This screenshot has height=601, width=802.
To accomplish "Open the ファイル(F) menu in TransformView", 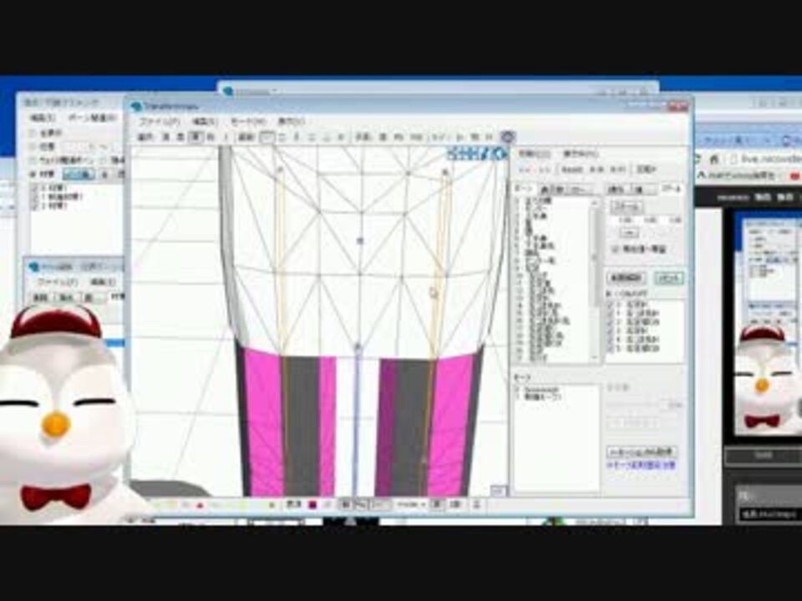I will [x=160, y=122].
